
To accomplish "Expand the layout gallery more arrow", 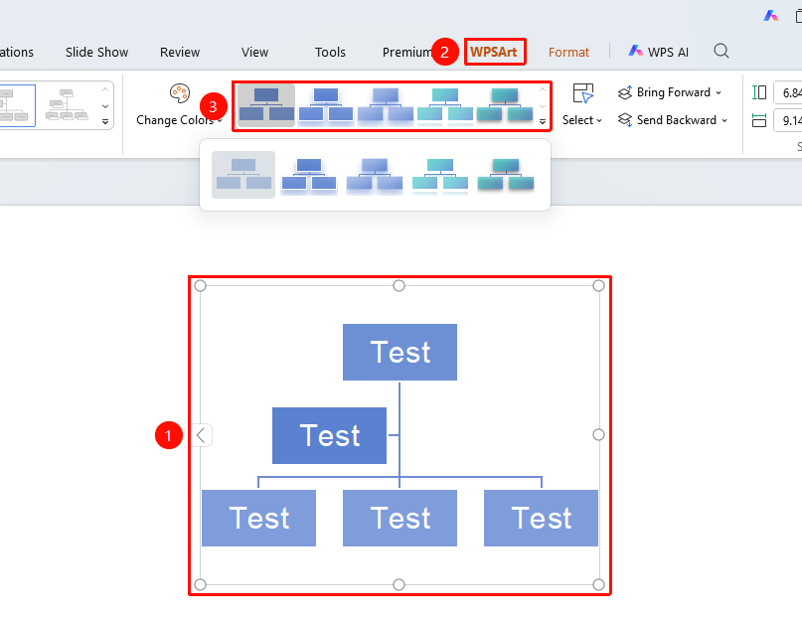I will click(105, 121).
